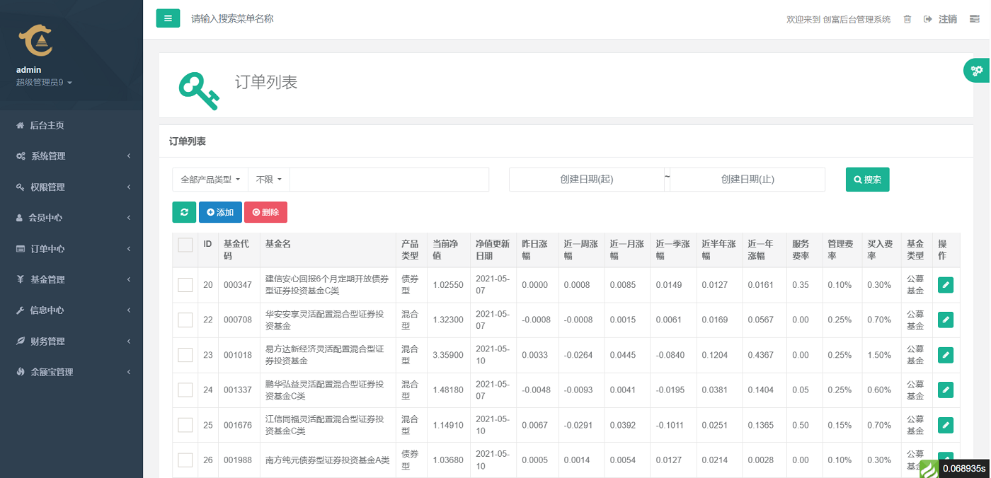Click the logout arrow icon beside 注销
The height and width of the screenshot is (478, 991).
tap(927, 19)
